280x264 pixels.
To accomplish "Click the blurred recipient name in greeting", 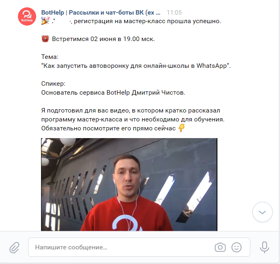I will (62, 21).
